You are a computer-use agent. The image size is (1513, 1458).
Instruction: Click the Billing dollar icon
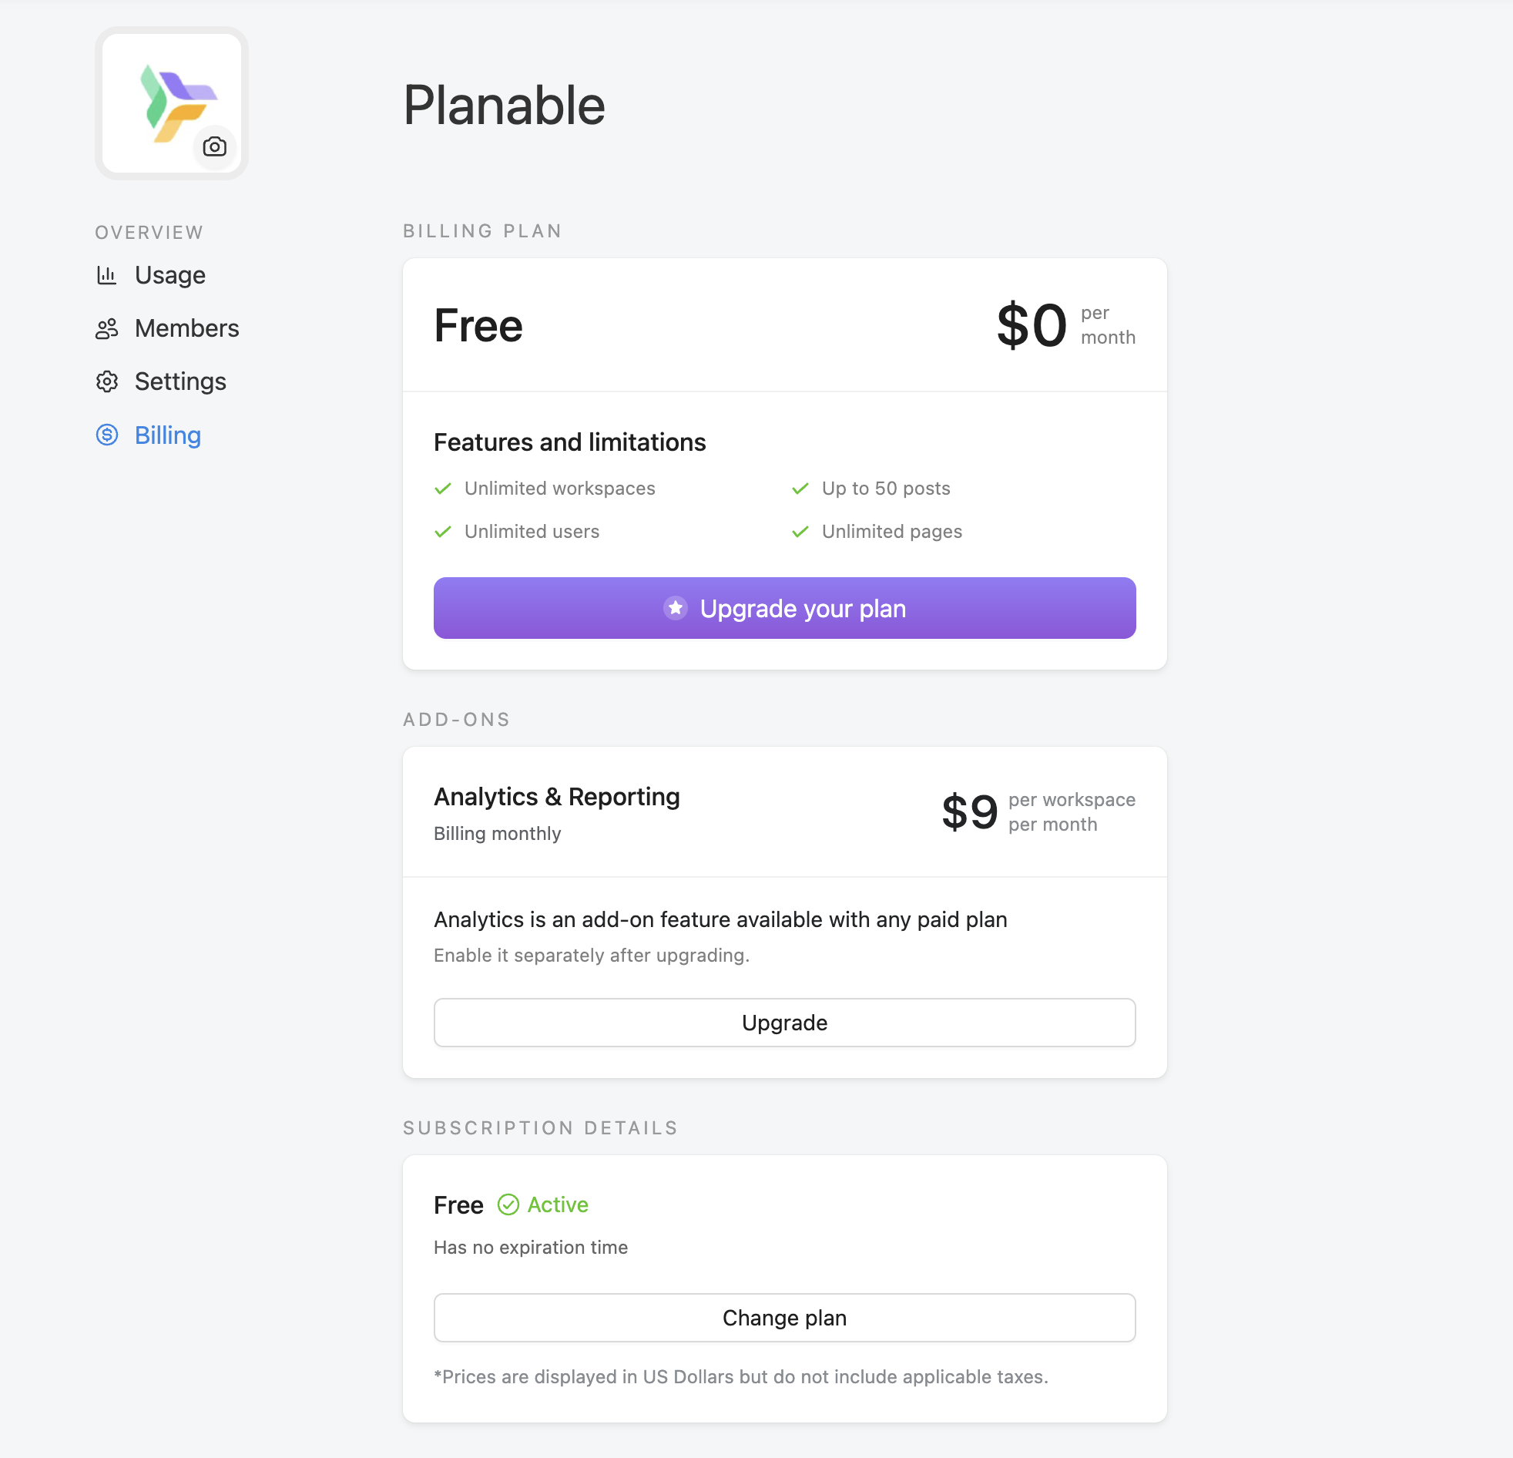pyautogui.click(x=106, y=435)
